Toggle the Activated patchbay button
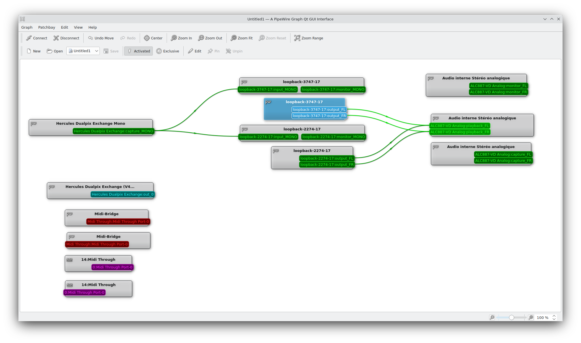 (139, 51)
